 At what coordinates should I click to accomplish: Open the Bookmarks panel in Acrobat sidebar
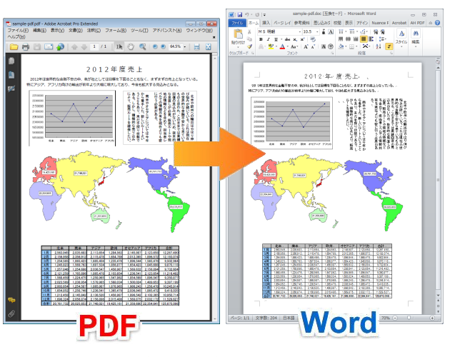[x=11, y=75]
